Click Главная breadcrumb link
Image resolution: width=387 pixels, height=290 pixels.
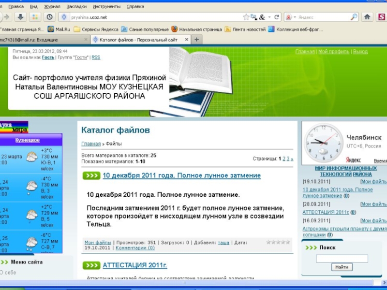pos(91,144)
